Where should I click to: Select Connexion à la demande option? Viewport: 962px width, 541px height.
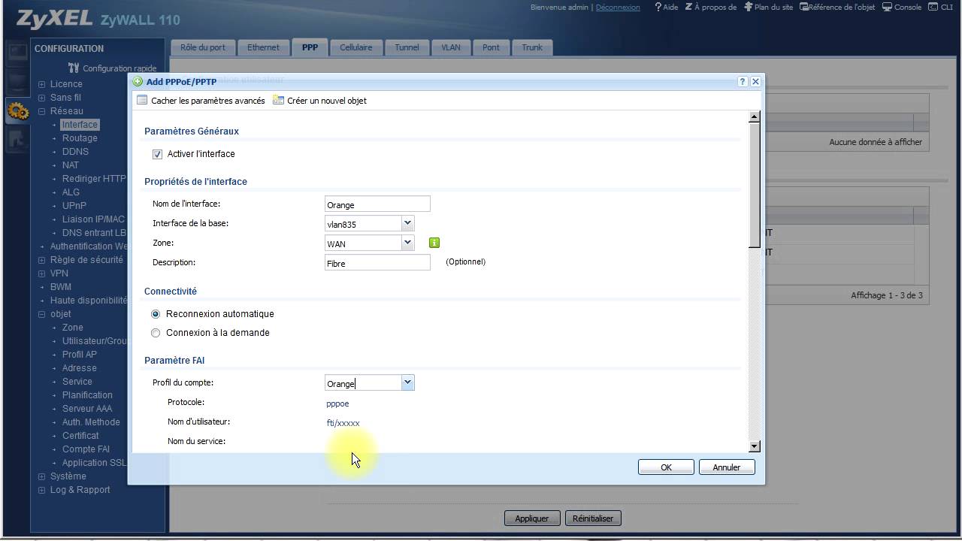click(x=156, y=333)
